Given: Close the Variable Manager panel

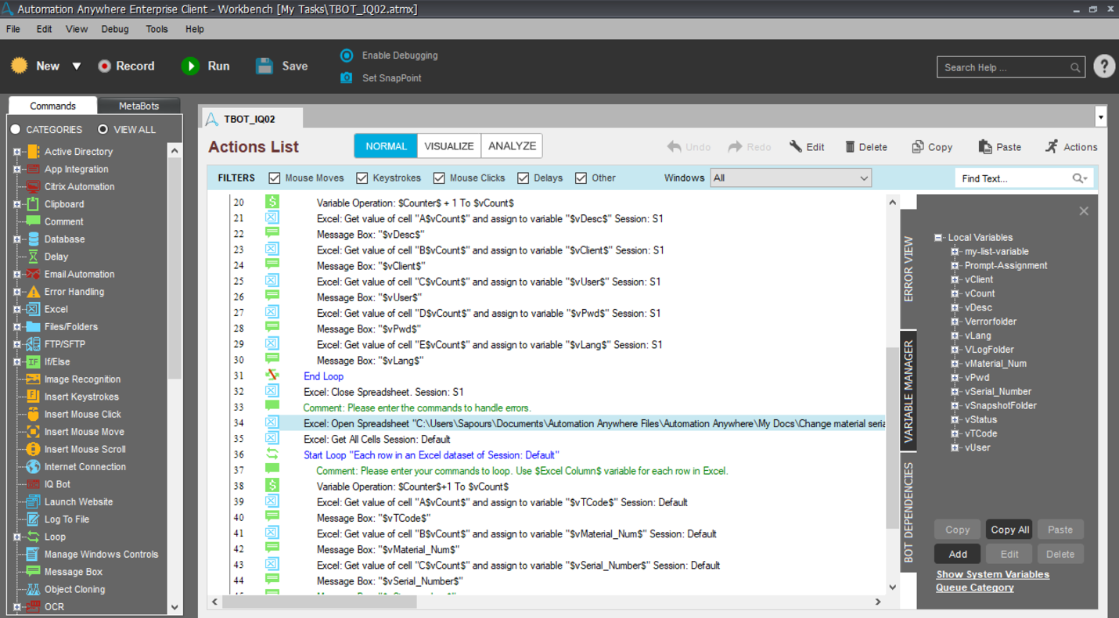Looking at the screenshot, I should 1084,211.
